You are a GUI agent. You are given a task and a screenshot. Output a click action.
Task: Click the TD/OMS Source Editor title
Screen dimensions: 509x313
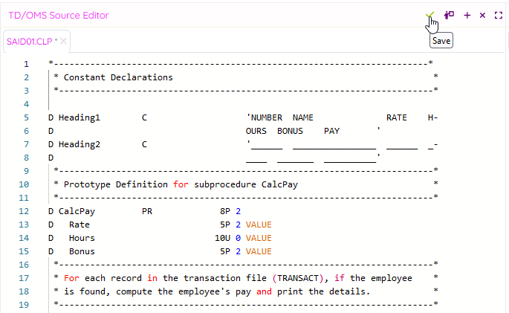(58, 15)
